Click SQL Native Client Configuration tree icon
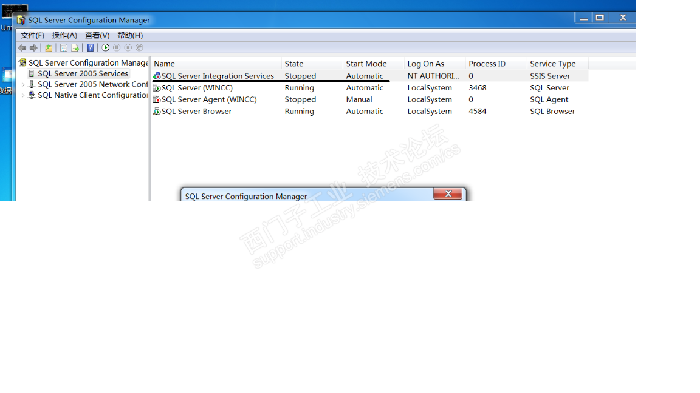This screenshot has width=700, height=393. pos(32,95)
